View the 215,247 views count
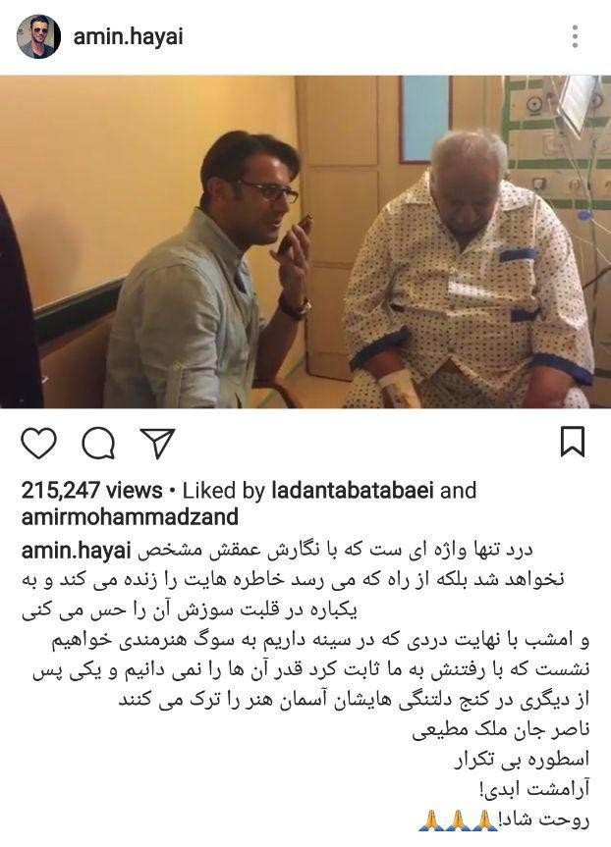The image size is (611, 847). click(x=92, y=491)
